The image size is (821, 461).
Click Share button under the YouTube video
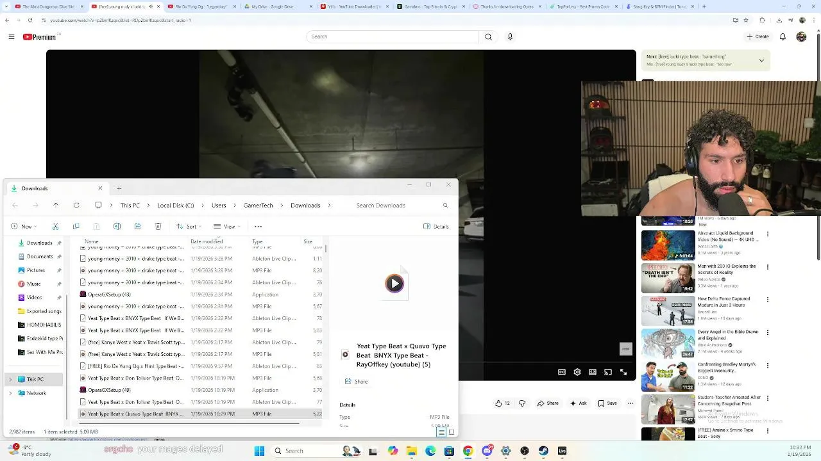point(548,403)
